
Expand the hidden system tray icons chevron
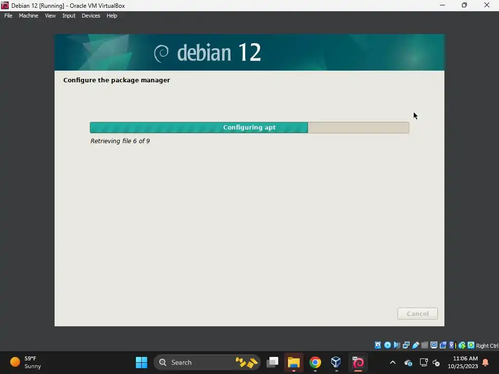[x=393, y=362]
